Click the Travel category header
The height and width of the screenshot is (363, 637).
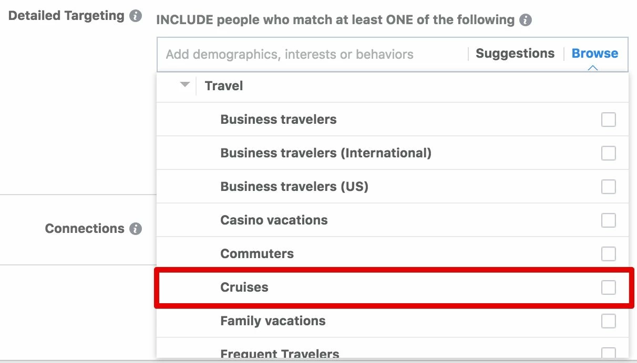[224, 86]
